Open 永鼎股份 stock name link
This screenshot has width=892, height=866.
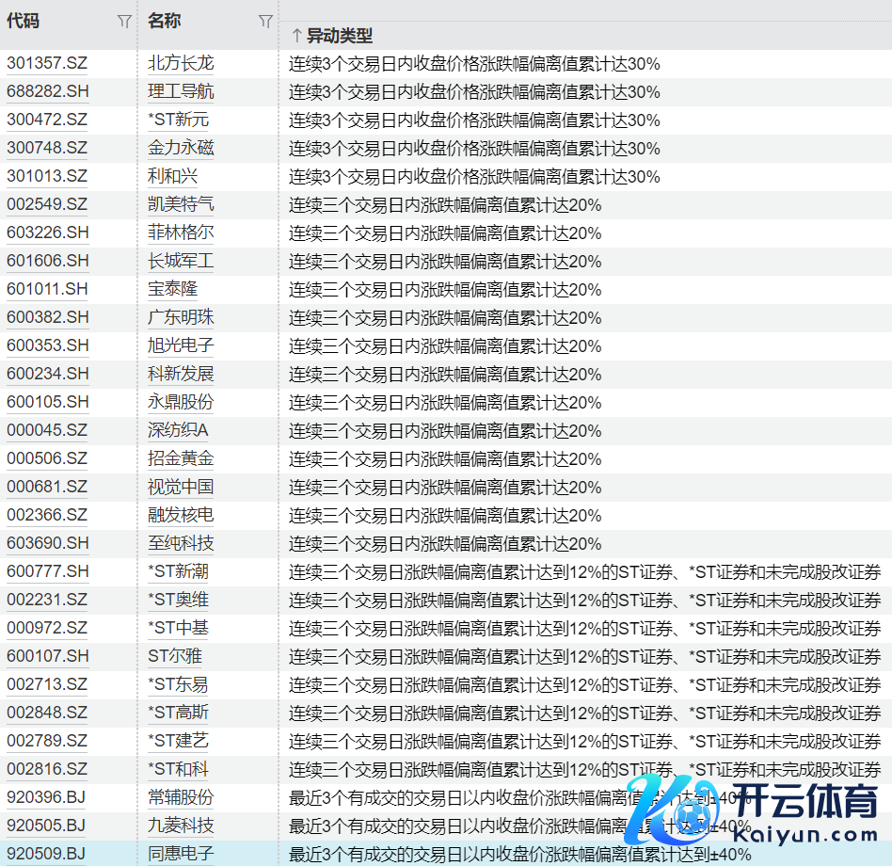(x=181, y=403)
